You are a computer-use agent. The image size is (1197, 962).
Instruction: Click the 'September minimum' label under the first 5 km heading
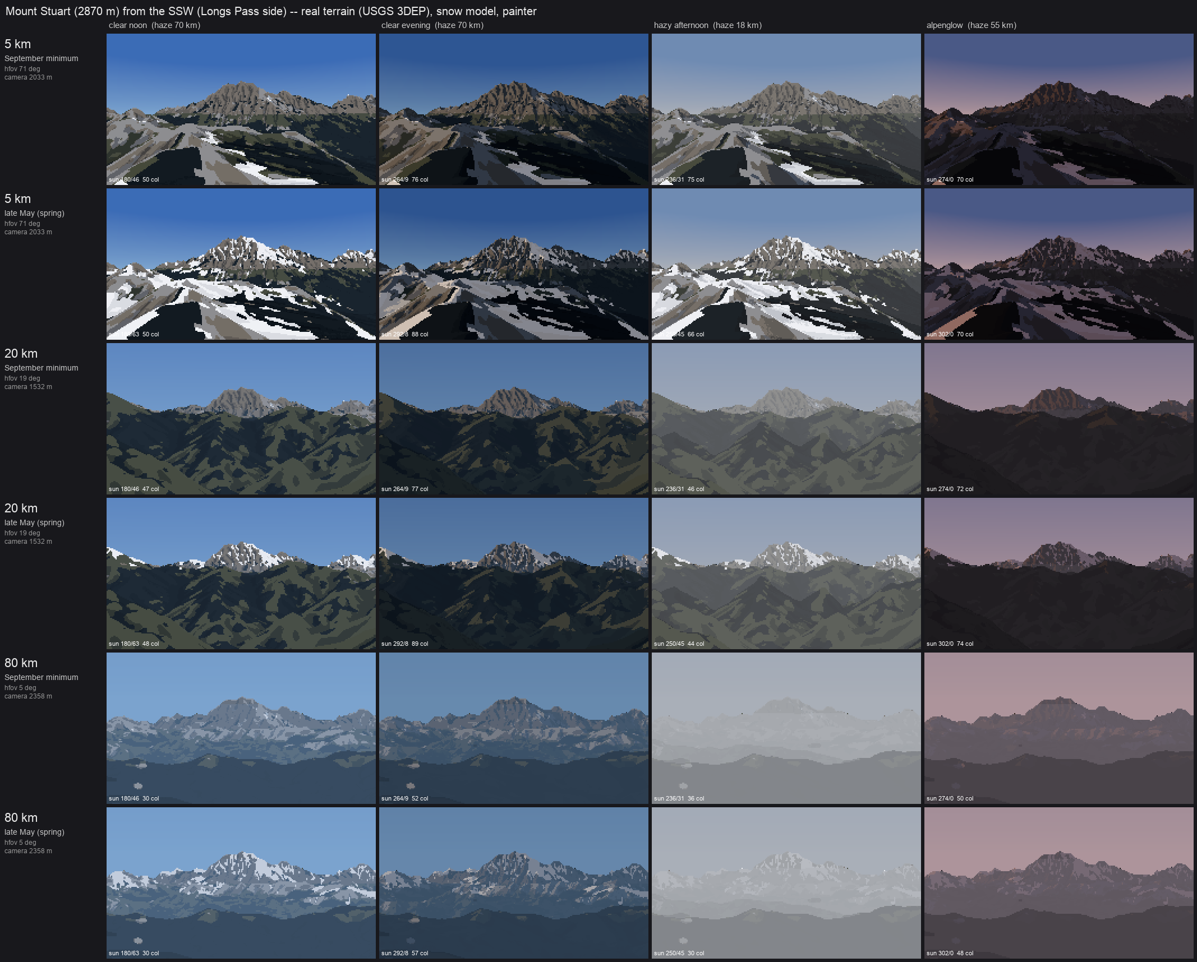pos(42,58)
